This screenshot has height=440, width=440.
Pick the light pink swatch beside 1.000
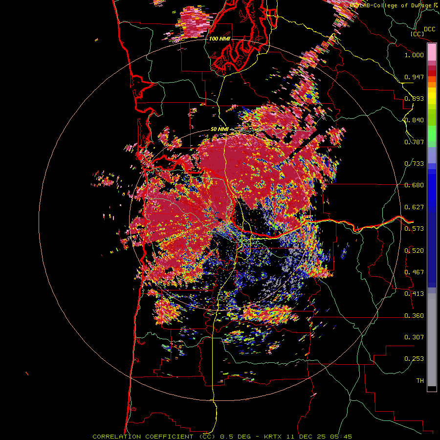432,53
